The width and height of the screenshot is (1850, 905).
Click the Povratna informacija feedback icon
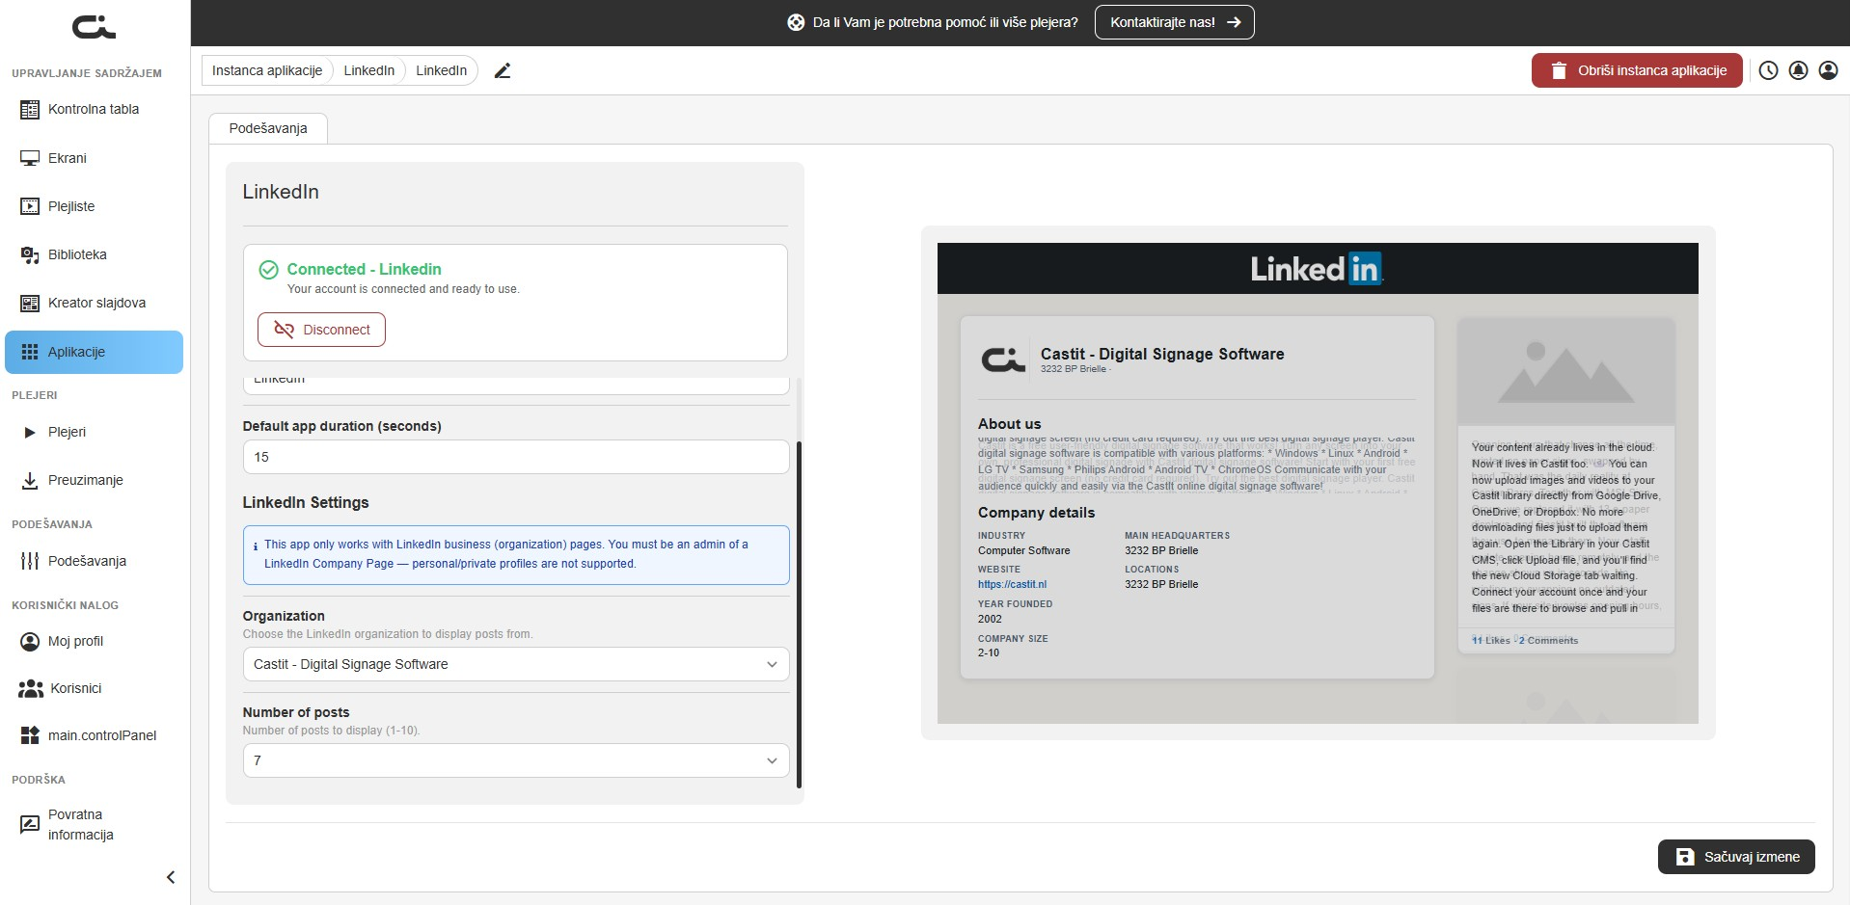(30, 825)
